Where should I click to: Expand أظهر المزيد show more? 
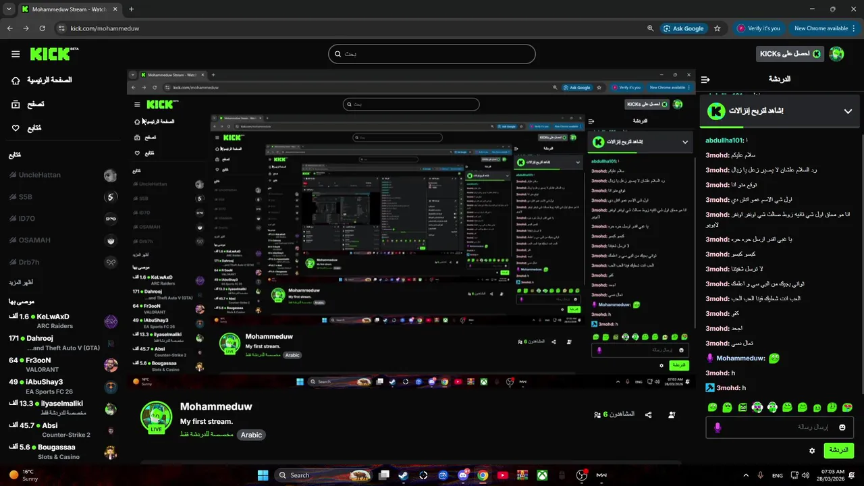21,282
